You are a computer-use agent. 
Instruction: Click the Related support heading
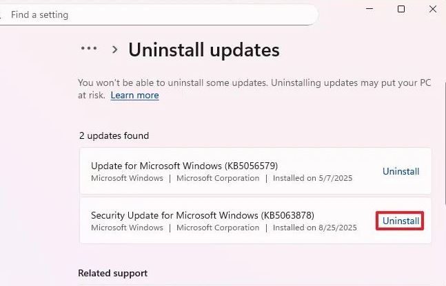tap(113, 274)
